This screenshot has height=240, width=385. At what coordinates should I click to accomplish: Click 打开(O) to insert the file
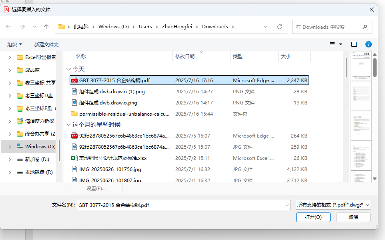(x=313, y=217)
